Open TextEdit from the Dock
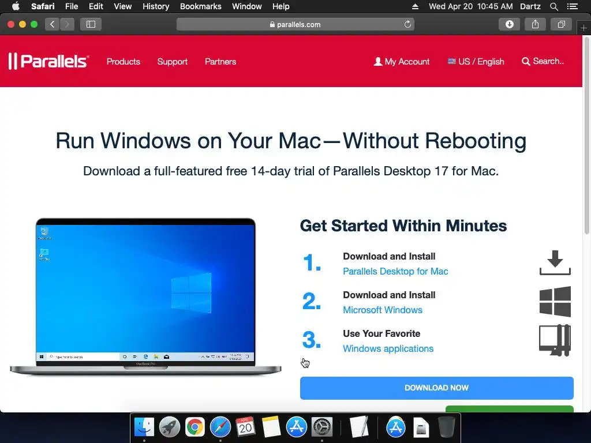The image size is (591, 443). [359, 427]
